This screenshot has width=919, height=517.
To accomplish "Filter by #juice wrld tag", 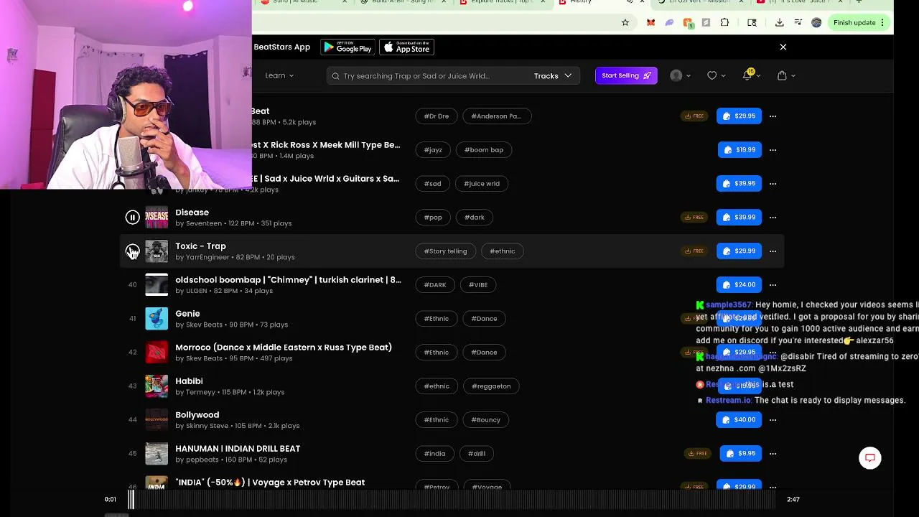I will click(482, 183).
